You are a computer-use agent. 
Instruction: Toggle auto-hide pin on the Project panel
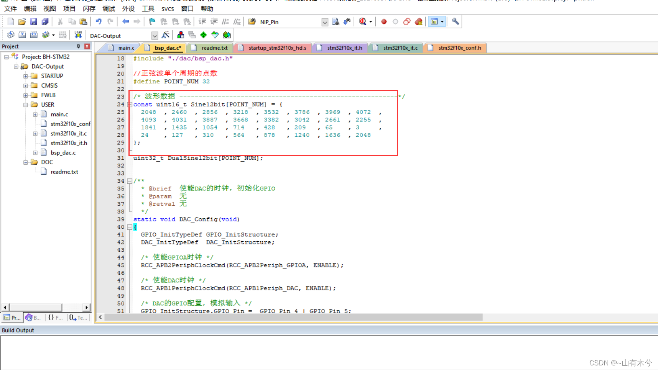(x=78, y=46)
